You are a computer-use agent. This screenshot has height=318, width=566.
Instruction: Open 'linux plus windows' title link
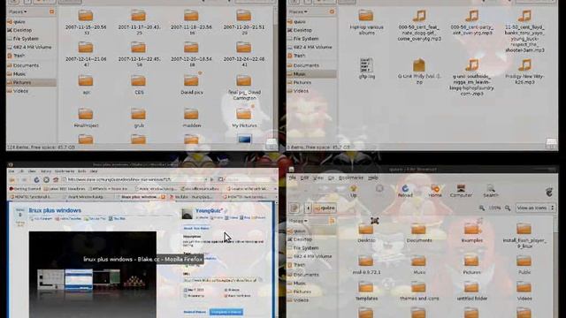coord(55,210)
